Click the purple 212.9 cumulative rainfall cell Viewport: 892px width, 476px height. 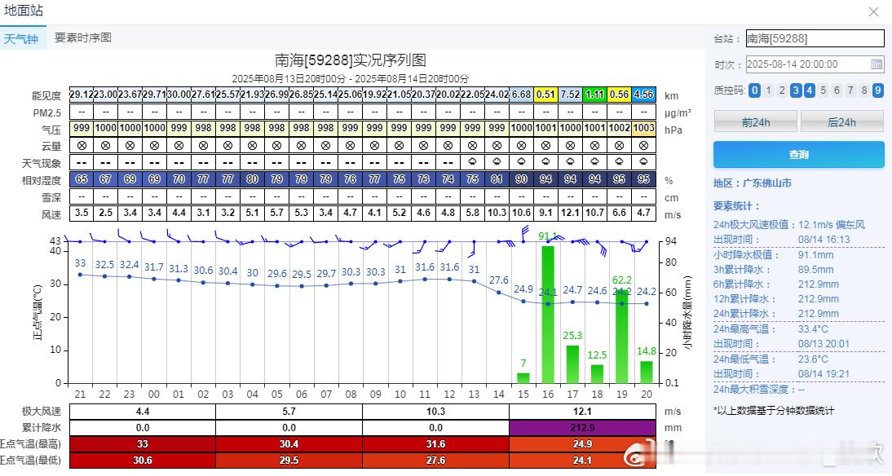(x=582, y=428)
